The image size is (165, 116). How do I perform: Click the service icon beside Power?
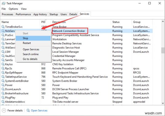(3, 85)
